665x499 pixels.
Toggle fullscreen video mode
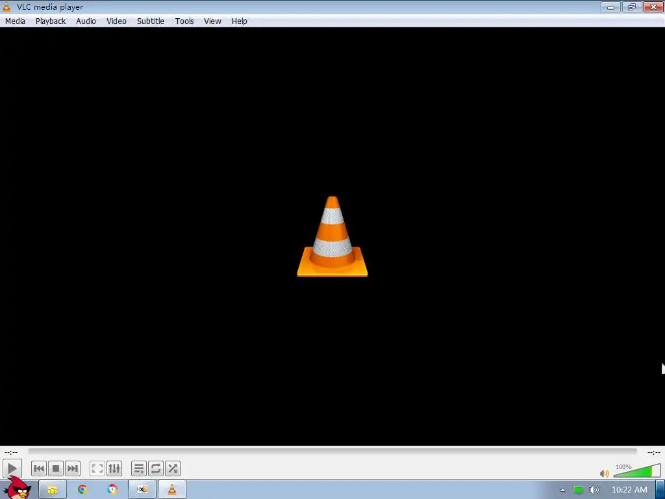97,468
